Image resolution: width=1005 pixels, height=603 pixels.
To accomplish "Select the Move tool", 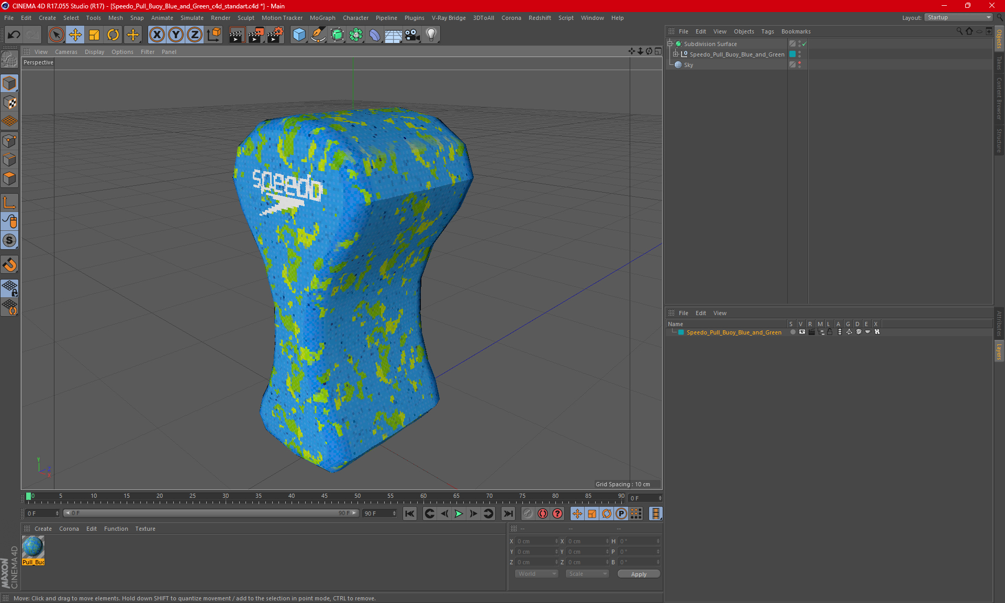I will [x=75, y=35].
